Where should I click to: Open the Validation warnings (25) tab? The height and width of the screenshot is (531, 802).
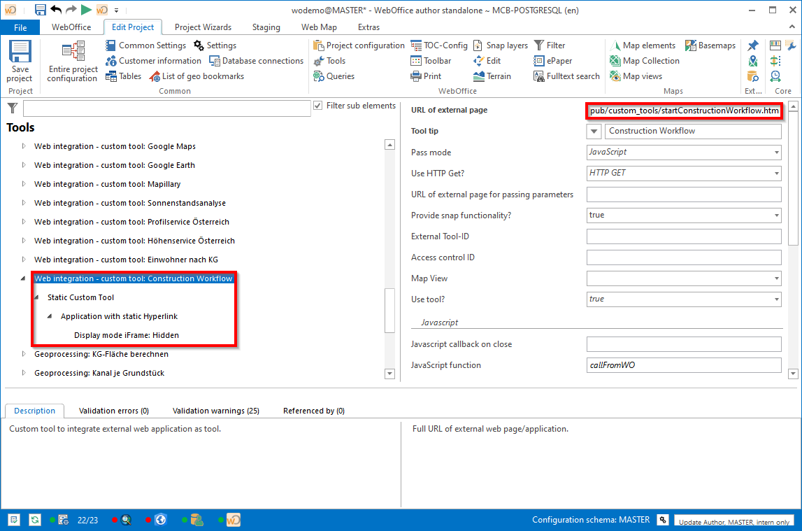pyautogui.click(x=215, y=411)
